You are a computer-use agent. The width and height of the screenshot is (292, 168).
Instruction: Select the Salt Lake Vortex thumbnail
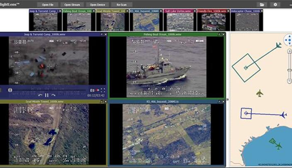click(180, 20)
